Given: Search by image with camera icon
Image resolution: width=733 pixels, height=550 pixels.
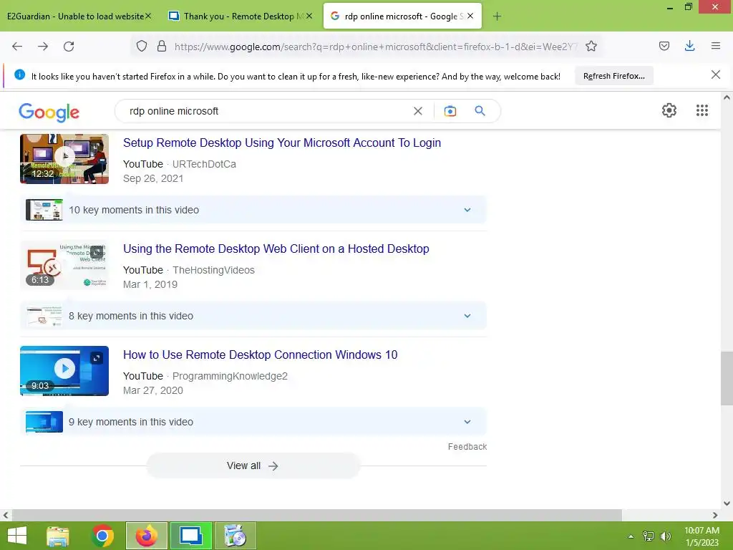Looking at the screenshot, I should (450, 111).
